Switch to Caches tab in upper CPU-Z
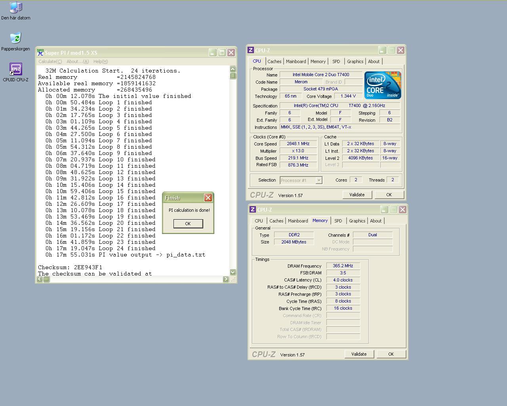The width and height of the screenshot is (507, 406). (x=274, y=61)
